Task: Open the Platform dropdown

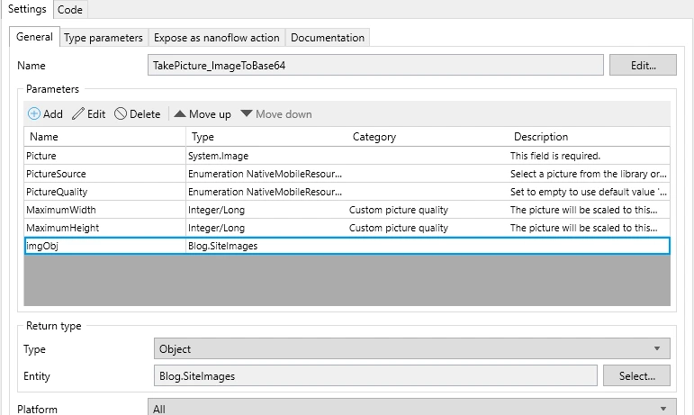Action: pos(411,408)
